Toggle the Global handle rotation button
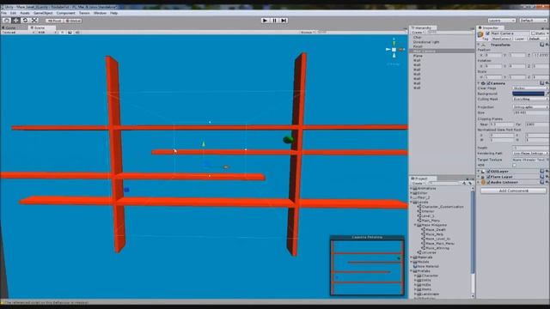The width and height of the screenshot is (550, 309). click(73, 21)
